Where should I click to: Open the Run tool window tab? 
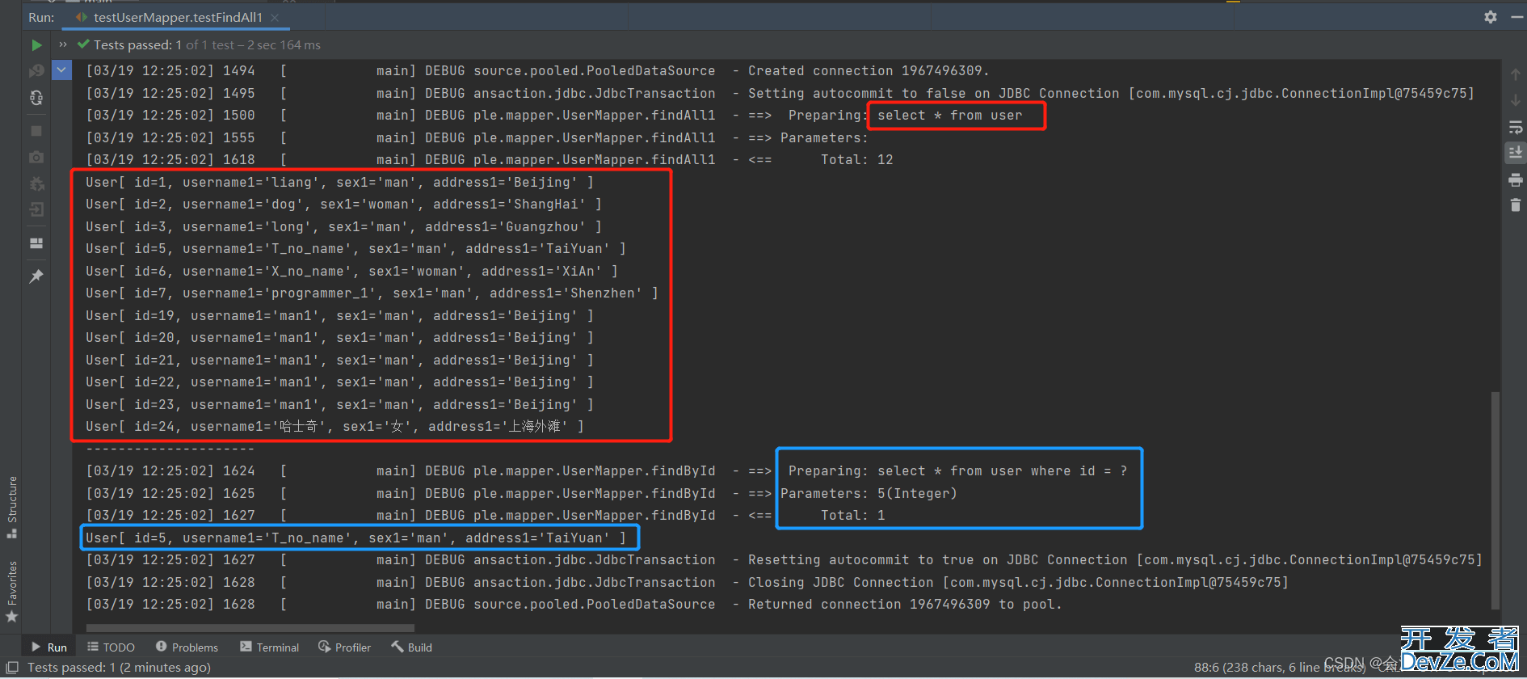[48, 647]
